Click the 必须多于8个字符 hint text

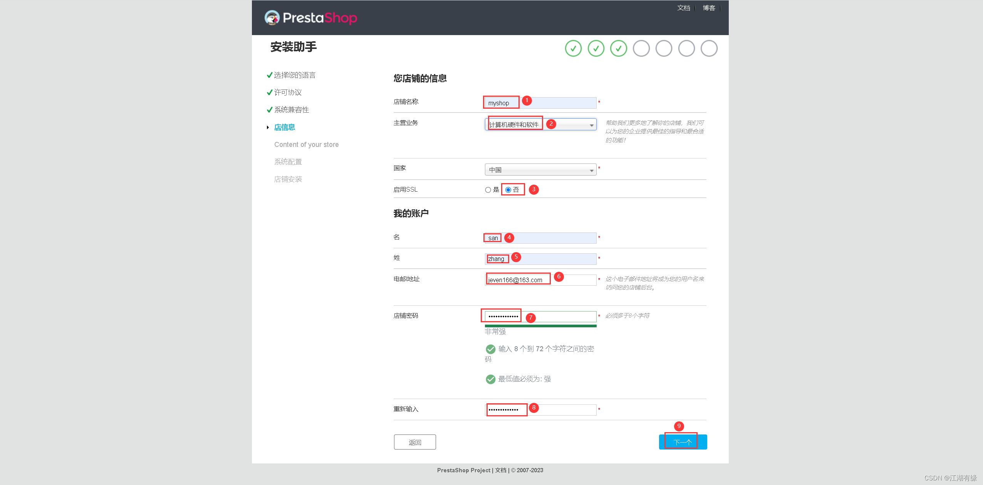[x=627, y=316]
